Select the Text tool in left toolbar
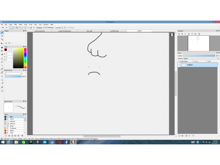This screenshot has height=165, width=220. [2, 77]
